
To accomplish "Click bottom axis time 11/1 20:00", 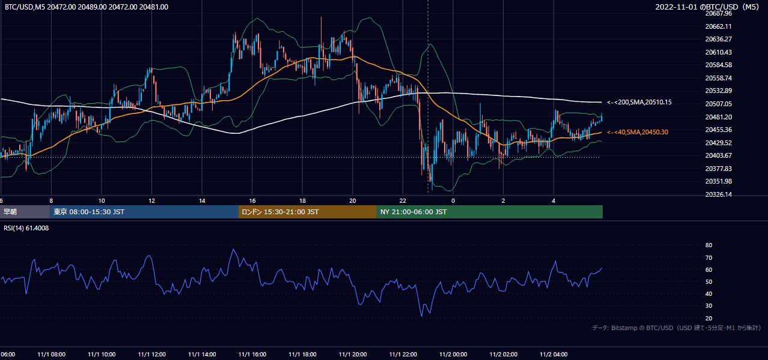I will click(x=353, y=355).
